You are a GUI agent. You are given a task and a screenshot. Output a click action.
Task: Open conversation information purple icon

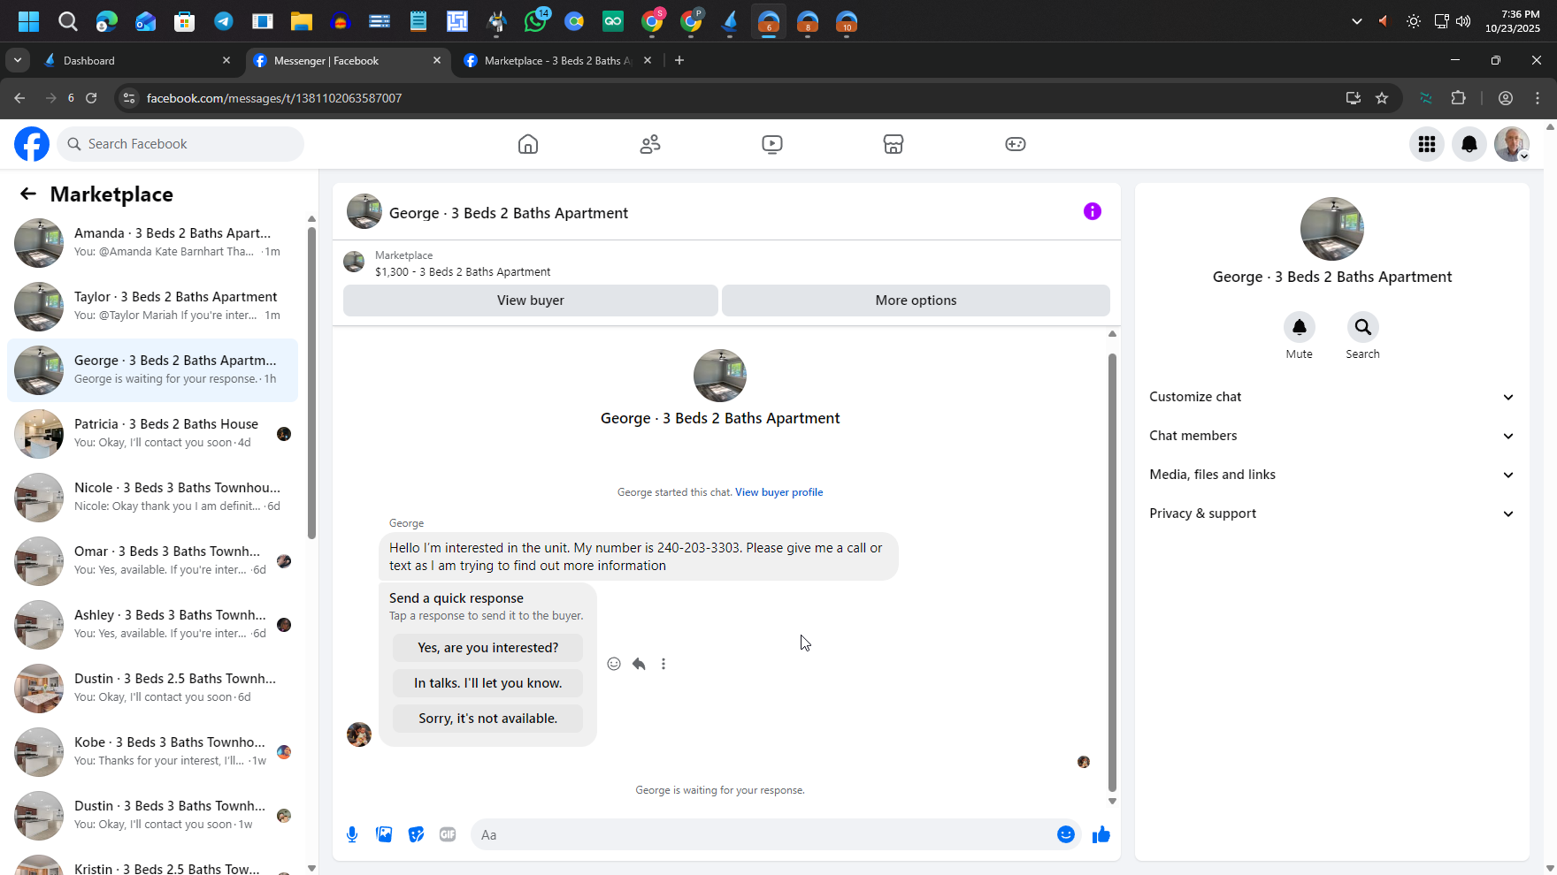[1093, 211]
